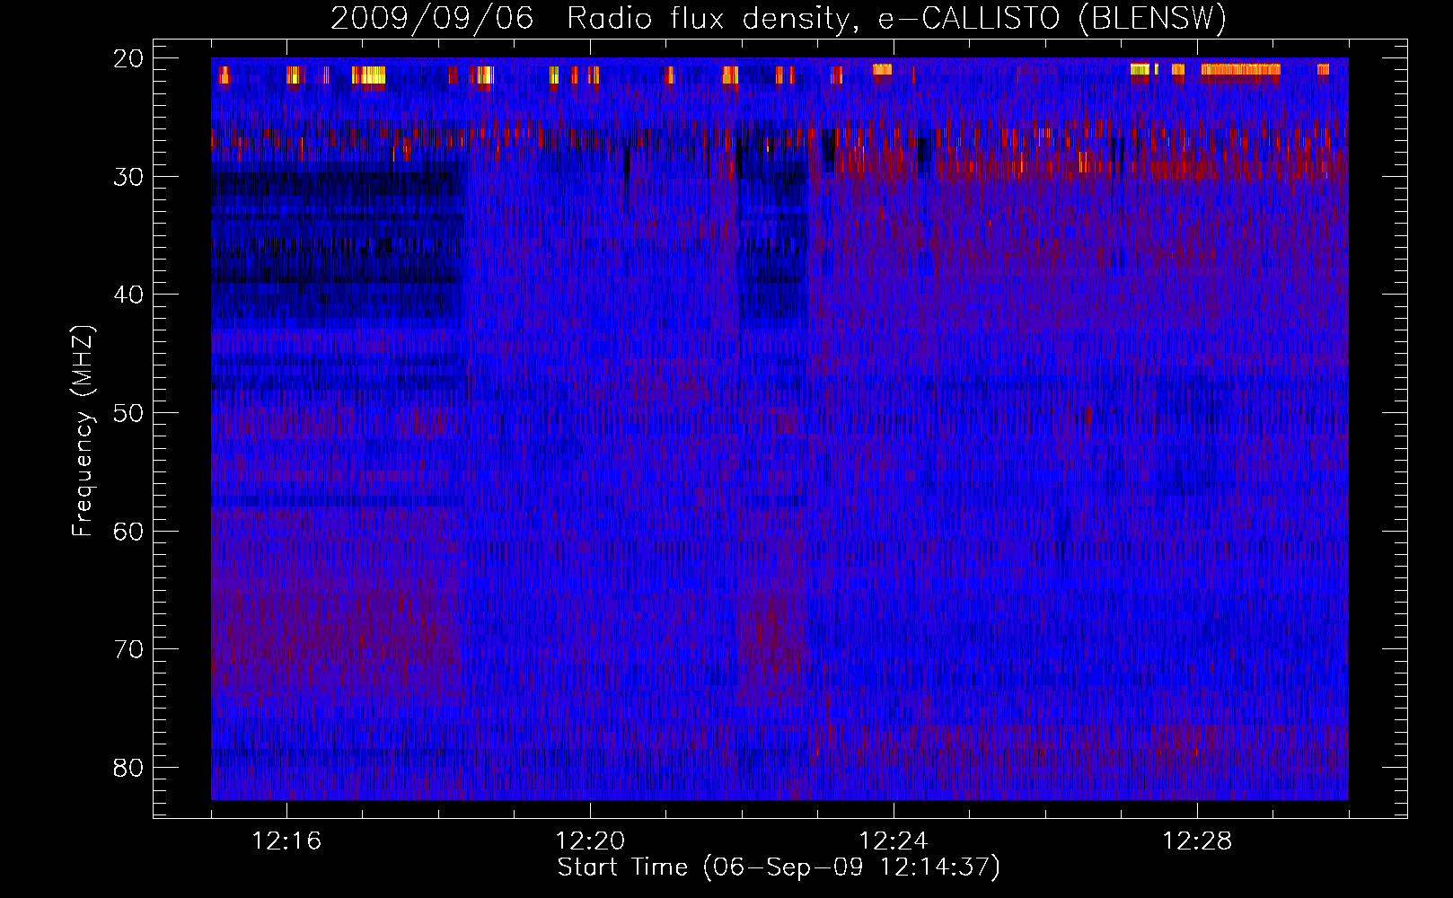Select the 12:16 time tick label

point(286,841)
